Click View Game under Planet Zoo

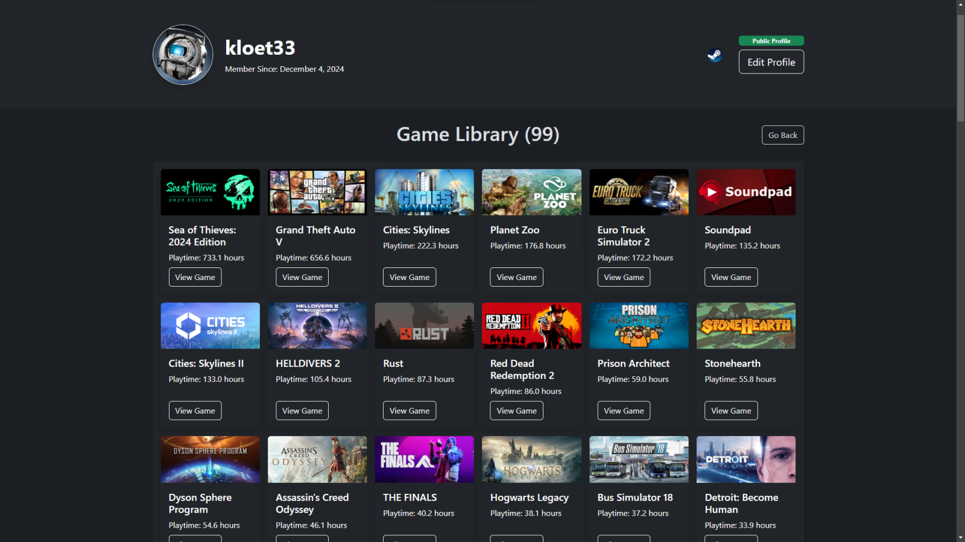516,277
